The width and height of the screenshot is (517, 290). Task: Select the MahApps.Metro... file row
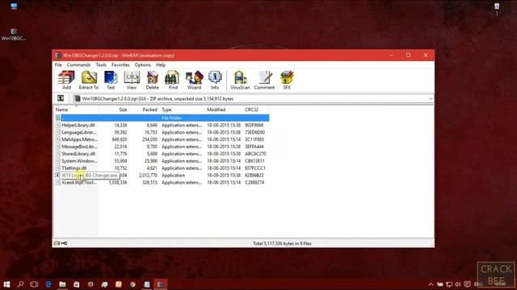click(x=162, y=139)
